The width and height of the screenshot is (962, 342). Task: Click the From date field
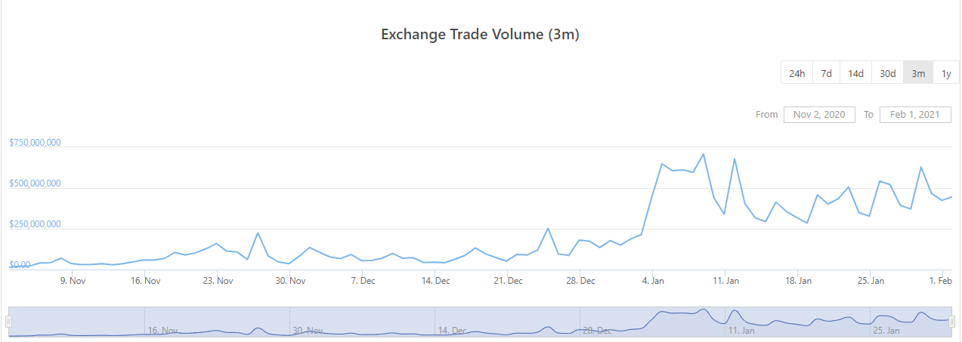point(819,115)
